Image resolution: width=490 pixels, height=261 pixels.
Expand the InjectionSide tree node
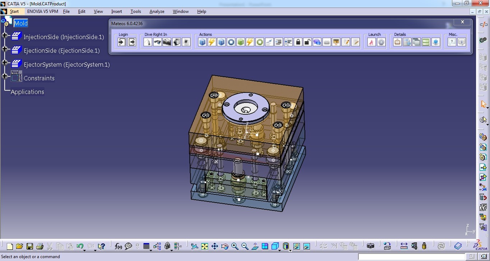tap(5, 35)
